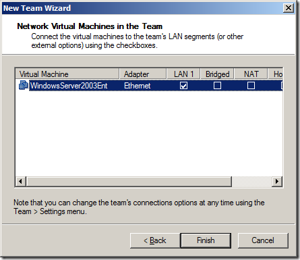This screenshot has height=260, width=300.
Task: Close the New Team Wizard window
Action: (x=289, y=8)
